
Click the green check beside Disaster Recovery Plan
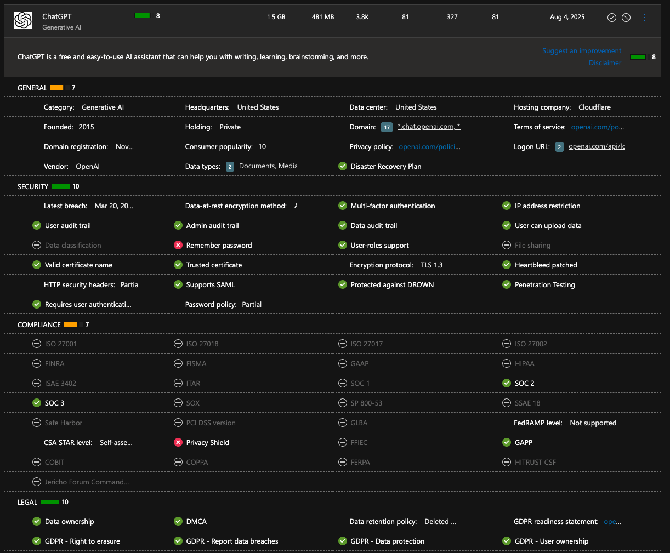click(x=343, y=167)
